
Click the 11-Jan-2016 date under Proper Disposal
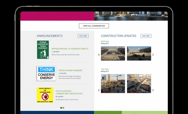55,52
